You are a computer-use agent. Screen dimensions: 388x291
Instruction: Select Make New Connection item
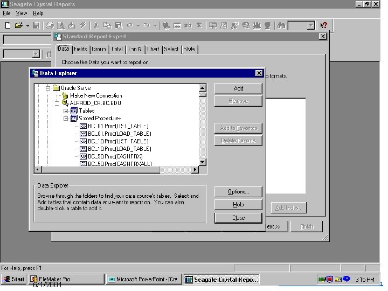coord(96,96)
